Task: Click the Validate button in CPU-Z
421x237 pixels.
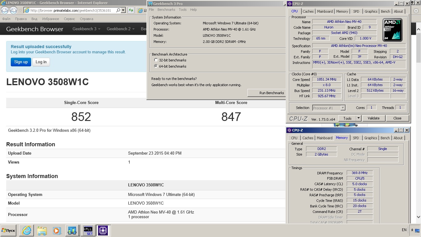Action: 374,118
